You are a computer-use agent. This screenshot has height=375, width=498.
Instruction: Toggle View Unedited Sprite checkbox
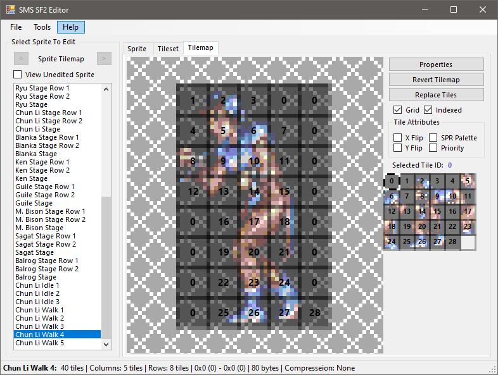[18, 74]
